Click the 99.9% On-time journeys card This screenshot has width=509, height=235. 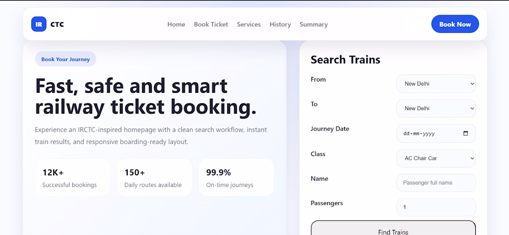point(236,177)
